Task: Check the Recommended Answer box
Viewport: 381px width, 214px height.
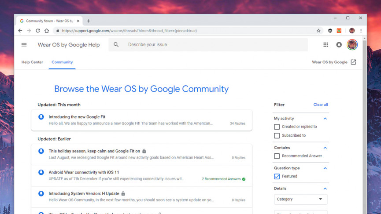Action: point(277,156)
